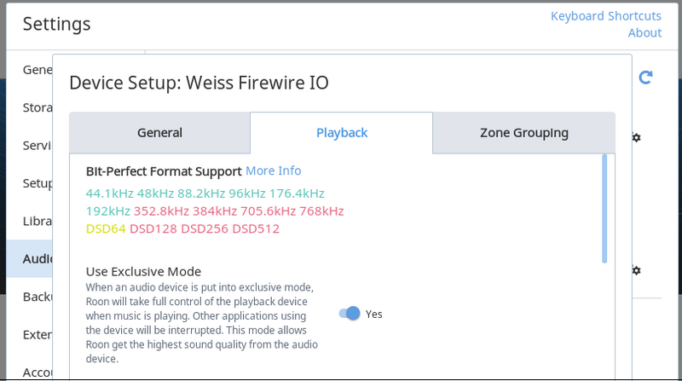
Task: Switch to the General tab in Device Setup
Action: tap(159, 132)
